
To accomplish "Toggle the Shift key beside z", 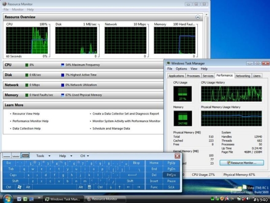I will 15,181.
